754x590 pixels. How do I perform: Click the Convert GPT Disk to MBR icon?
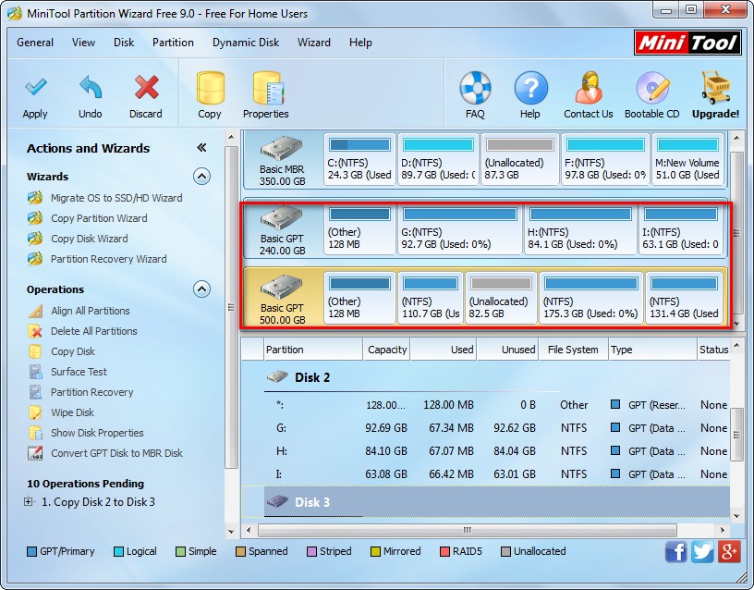(x=35, y=453)
